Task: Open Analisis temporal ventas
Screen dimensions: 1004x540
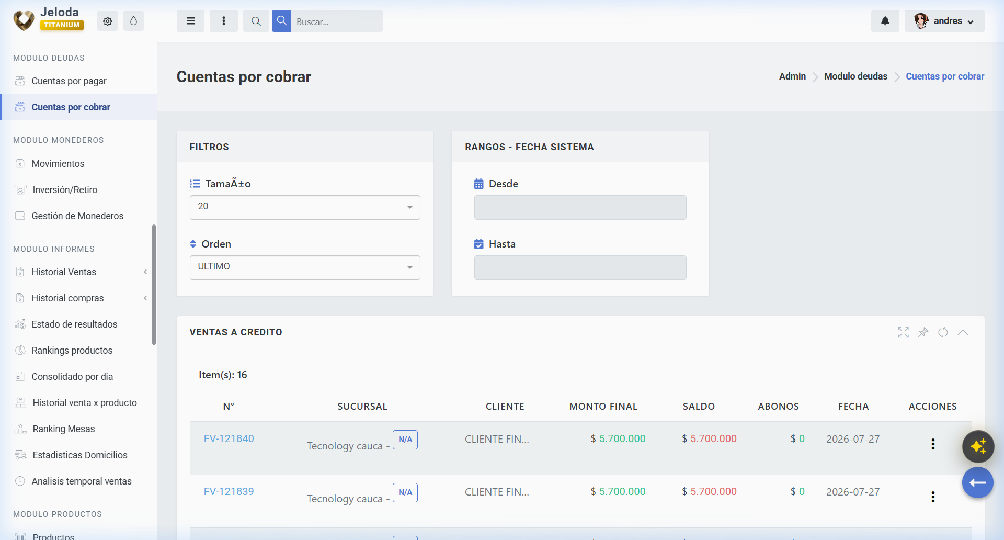Action: pyautogui.click(x=82, y=481)
